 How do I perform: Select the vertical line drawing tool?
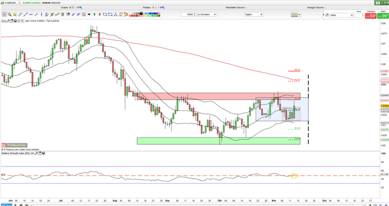pyautogui.click(x=41, y=14)
